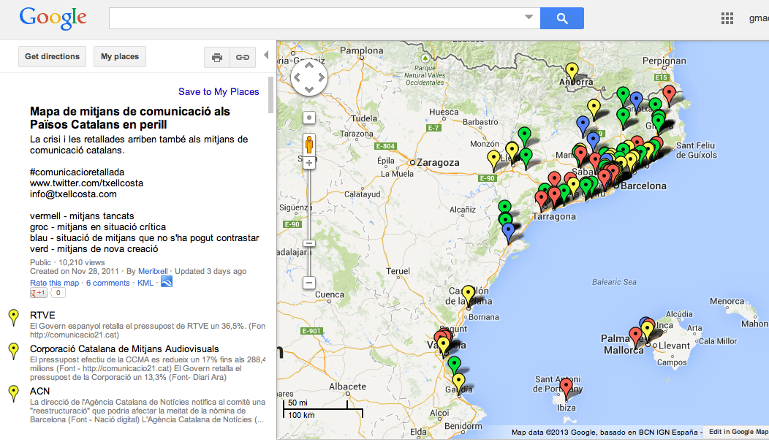Click the Google Earth view icon
The width and height of the screenshot is (769, 442).
click(x=167, y=282)
